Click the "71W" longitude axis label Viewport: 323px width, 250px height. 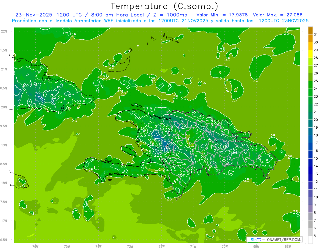pyautogui.click(x=193, y=246)
